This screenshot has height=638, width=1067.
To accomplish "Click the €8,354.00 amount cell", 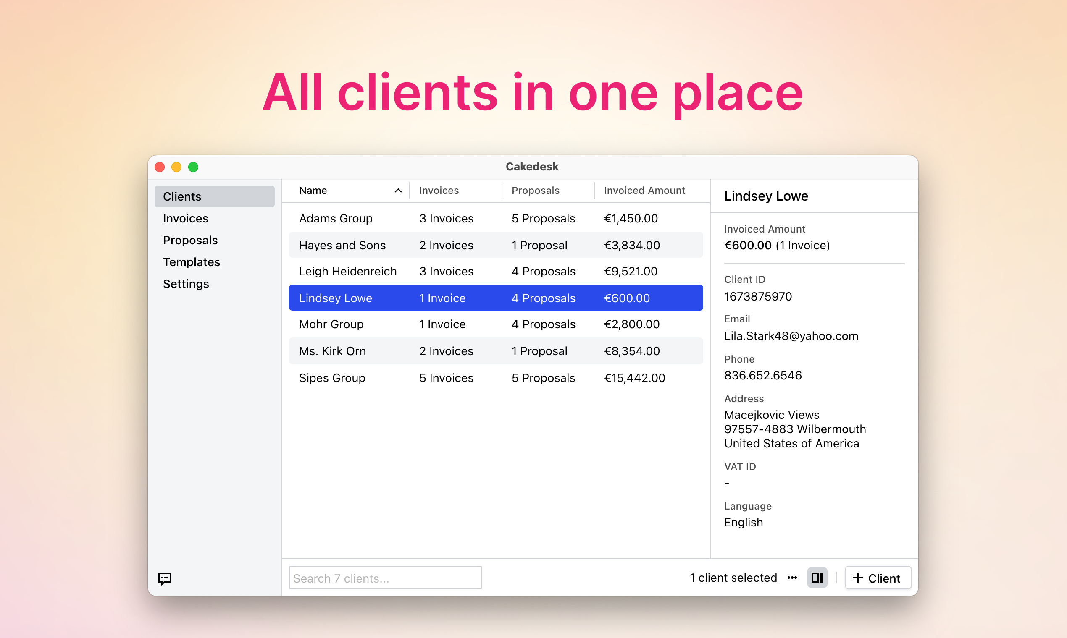I will (x=632, y=351).
